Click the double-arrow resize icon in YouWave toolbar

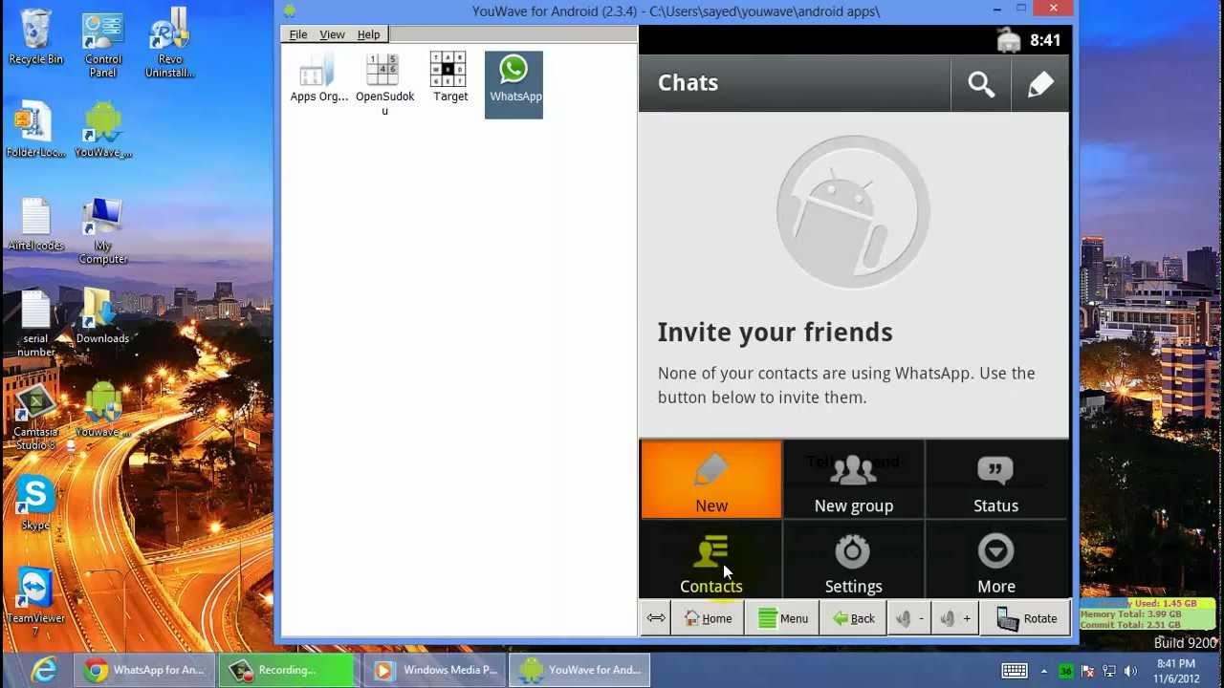coord(656,618)
